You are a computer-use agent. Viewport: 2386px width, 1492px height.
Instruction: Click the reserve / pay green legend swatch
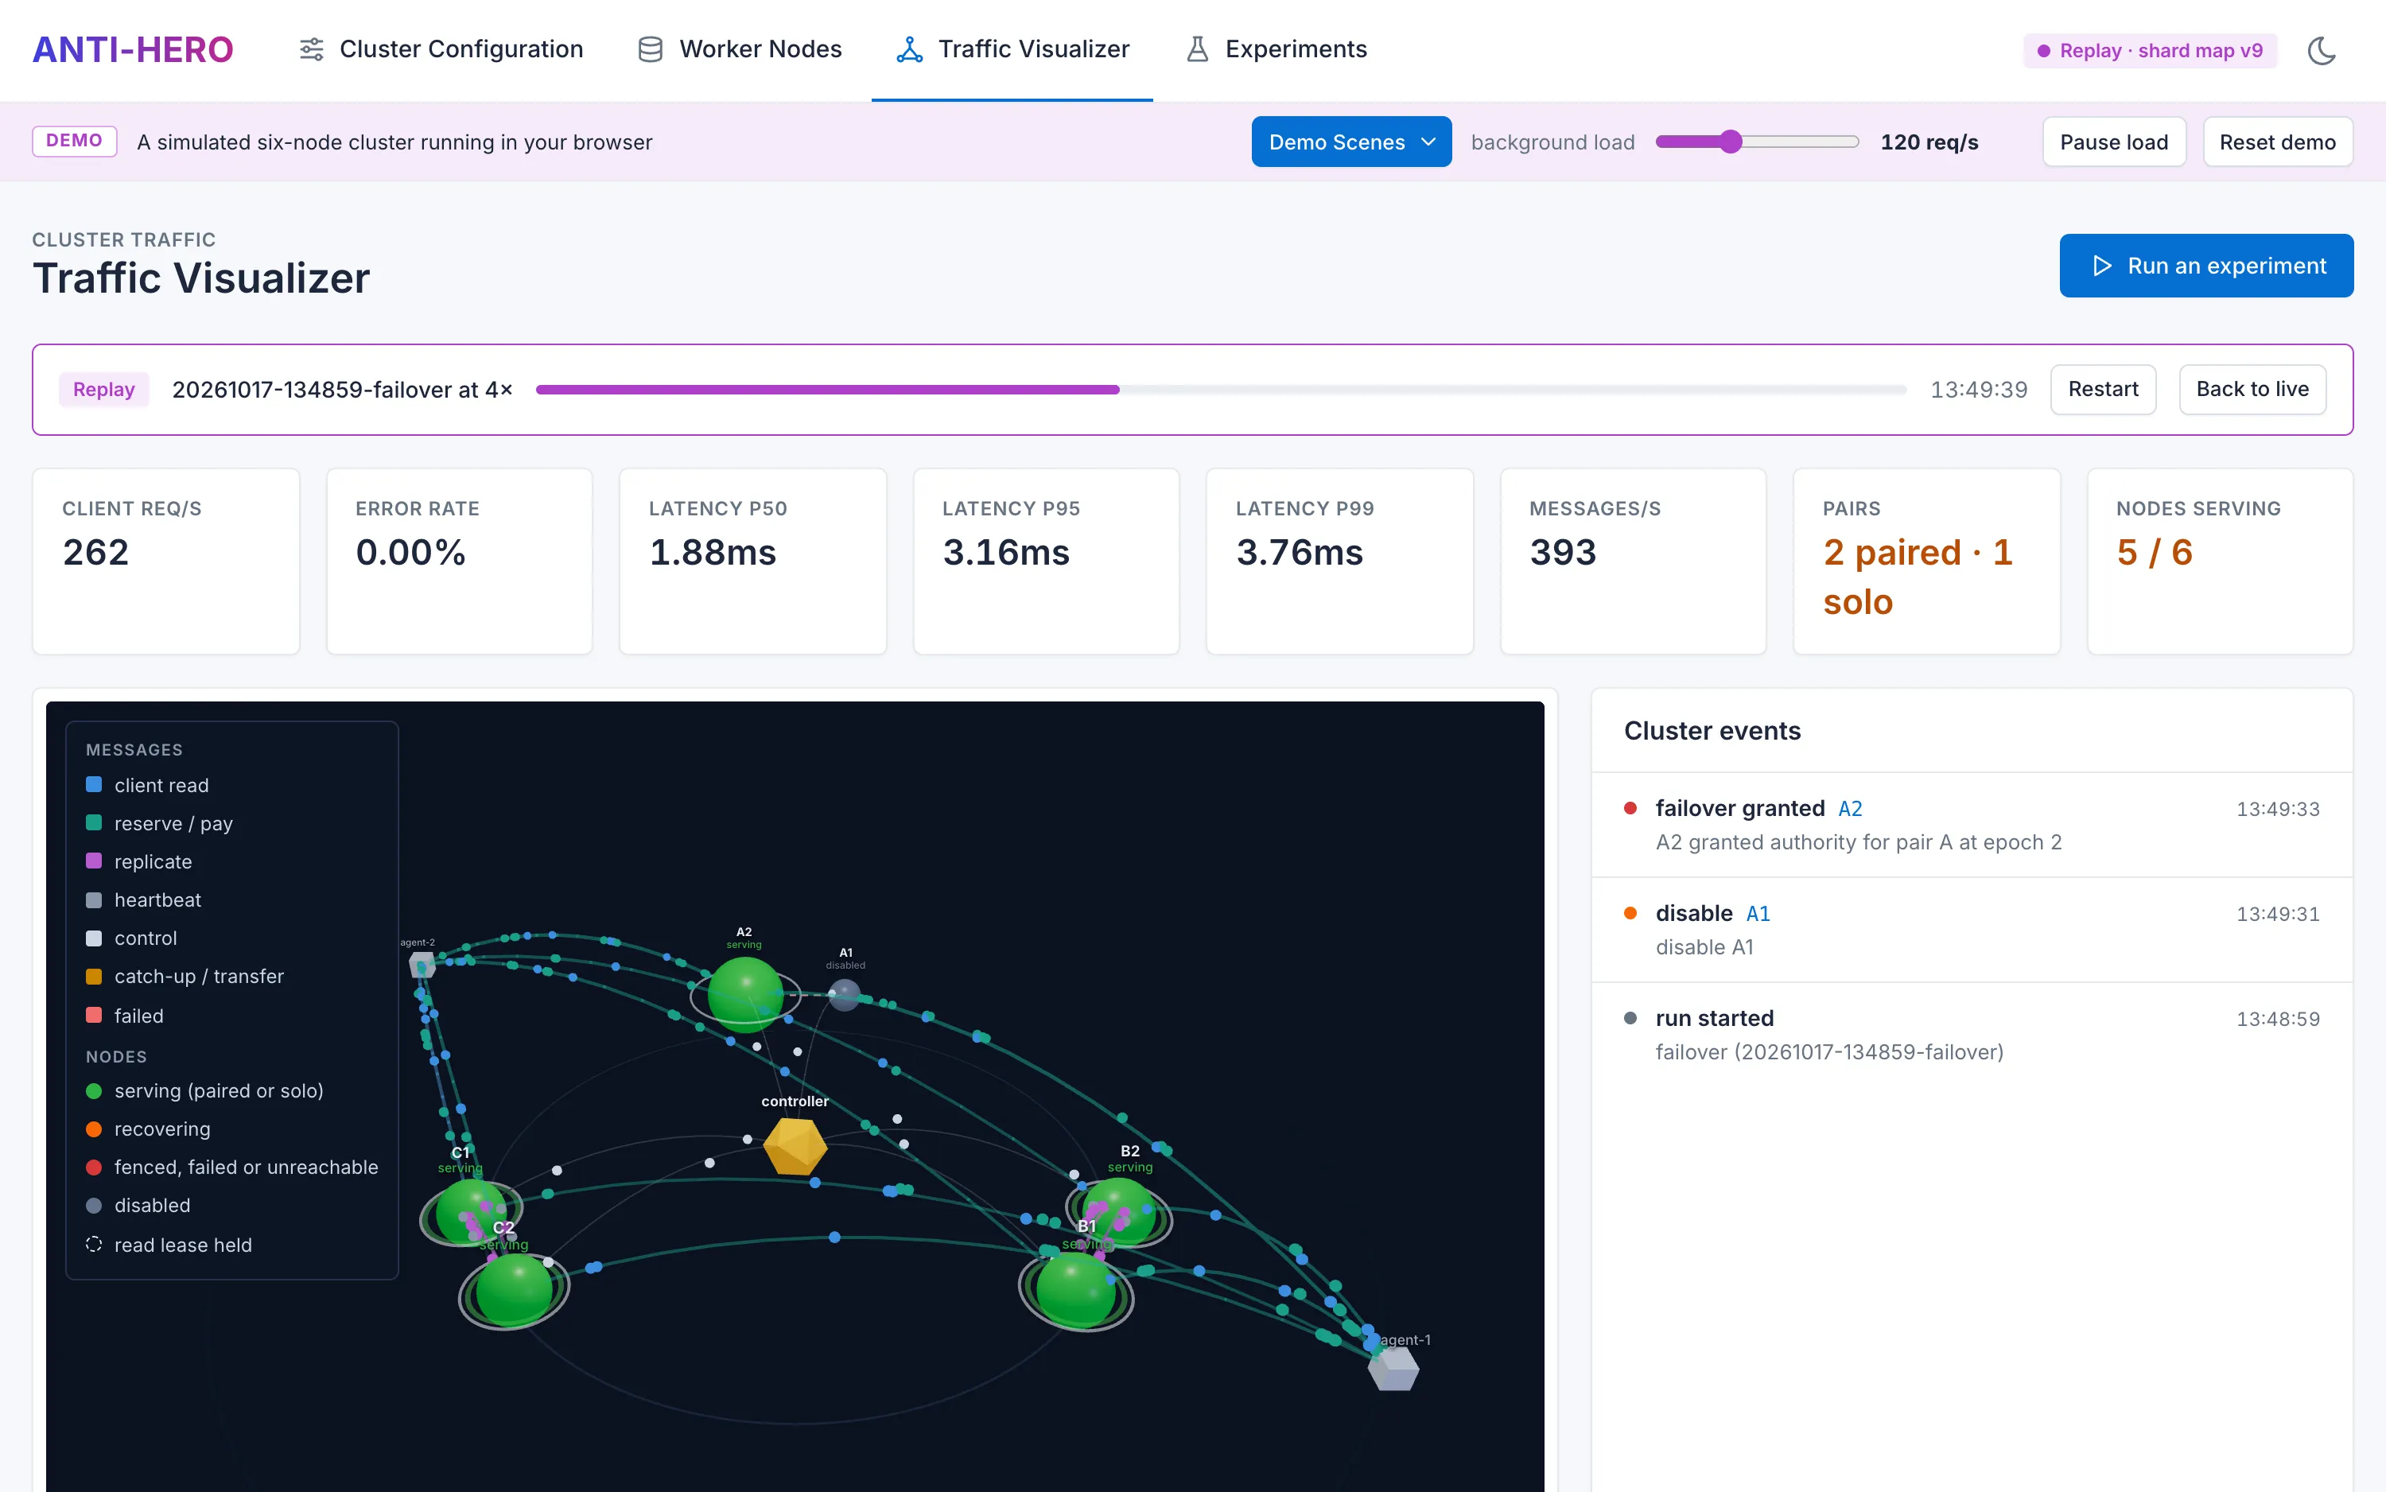click(x=94, y=823)
